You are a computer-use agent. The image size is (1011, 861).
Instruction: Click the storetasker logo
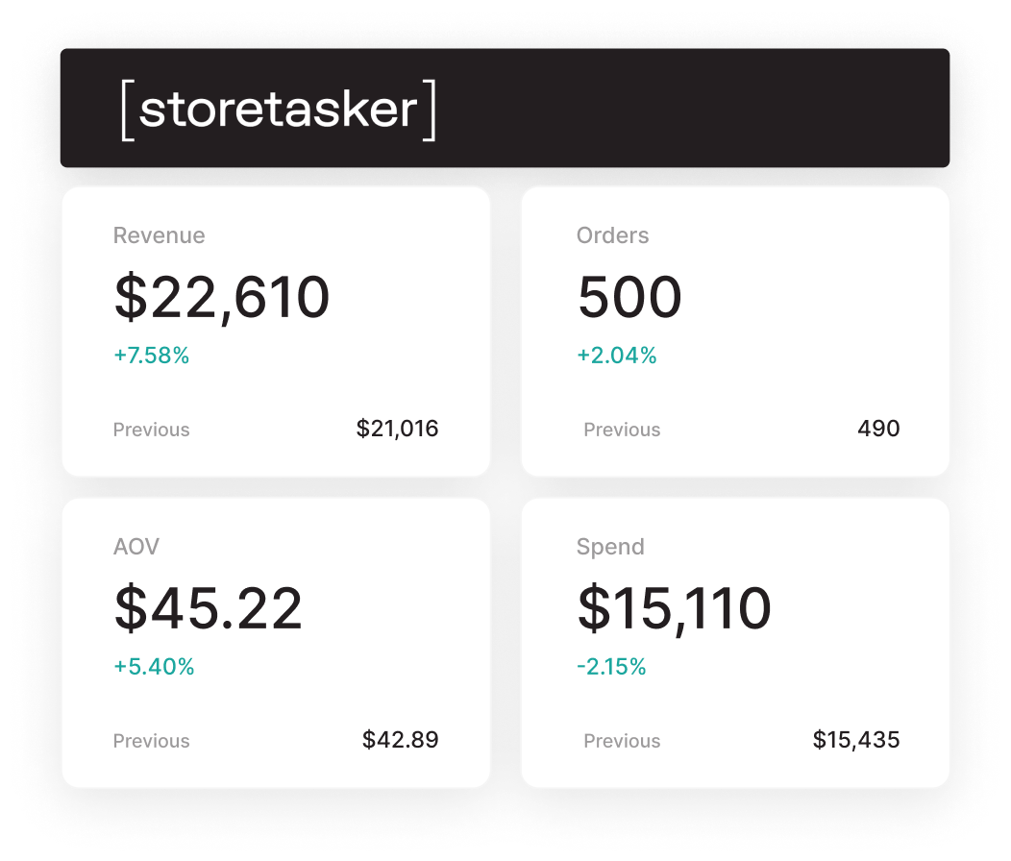(279, 109)
